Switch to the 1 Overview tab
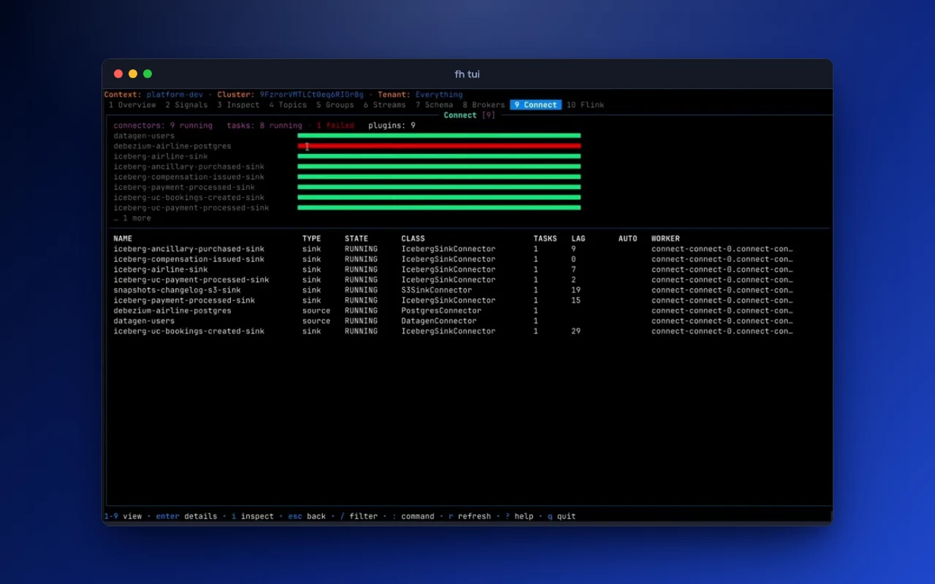The width and height of the screenshot is (935, 584). tap(132, 105)
